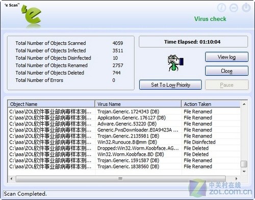The width and height of the screenshot is (255, 200).
Task: Click the Scan Completed. status bar text
Action: point(25,194)
